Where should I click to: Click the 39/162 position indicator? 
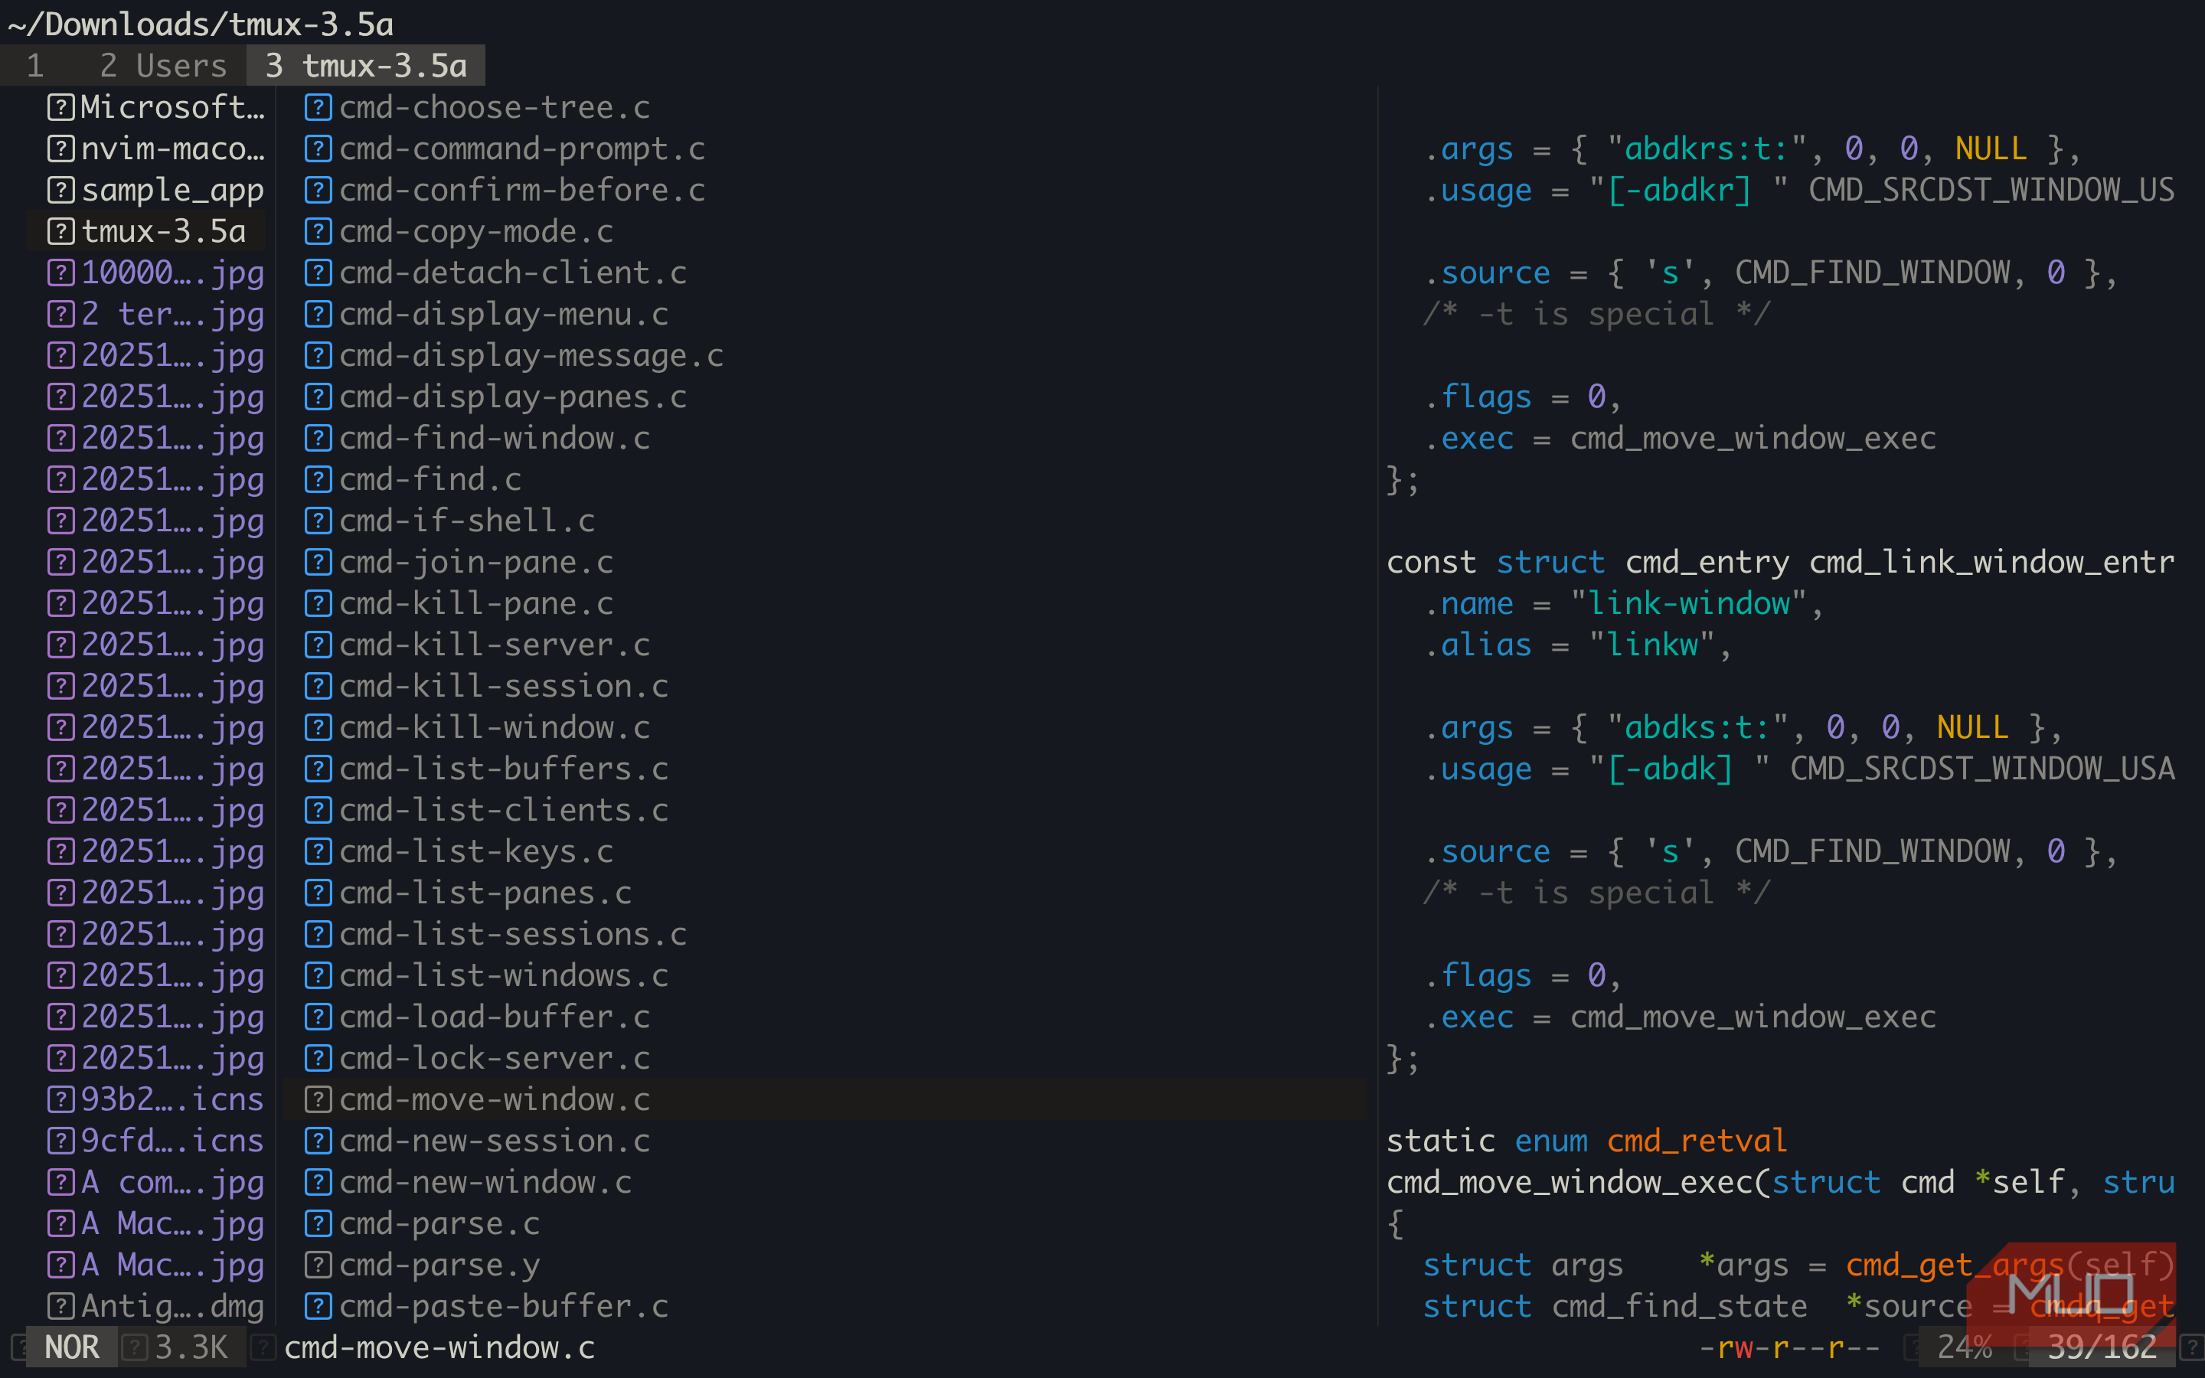2102,1347
